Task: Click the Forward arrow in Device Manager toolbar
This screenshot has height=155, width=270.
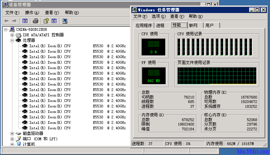Action: click(14, 21)
